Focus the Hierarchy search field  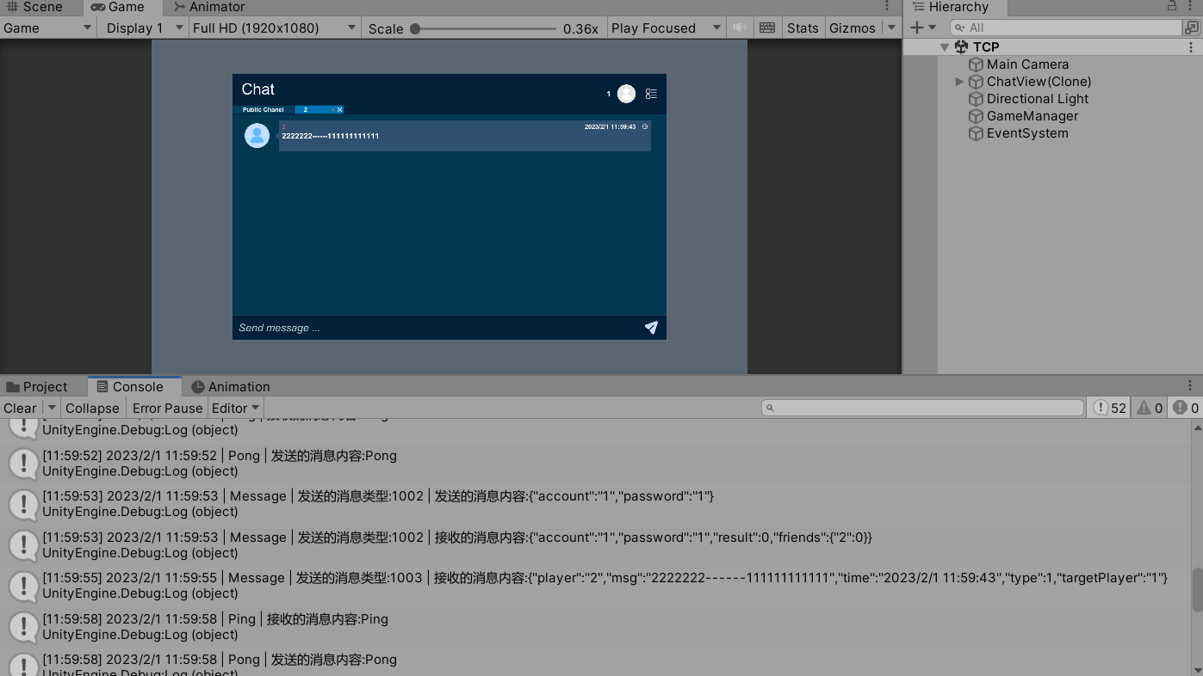pyautogui.click(x=1065, y=28)
